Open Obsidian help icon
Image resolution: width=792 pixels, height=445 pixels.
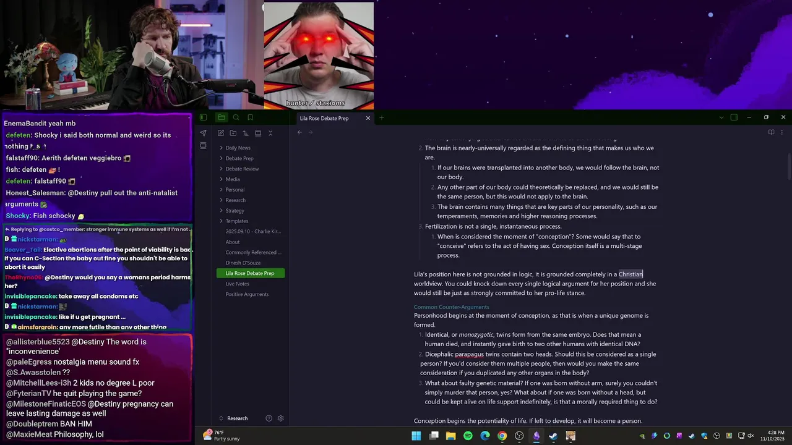269,418
